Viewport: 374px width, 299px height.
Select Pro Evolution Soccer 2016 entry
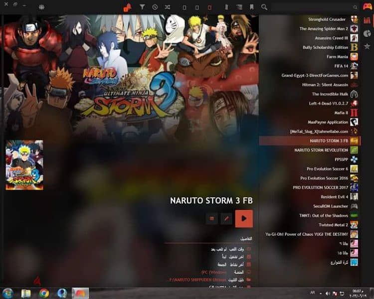point(310,178)
